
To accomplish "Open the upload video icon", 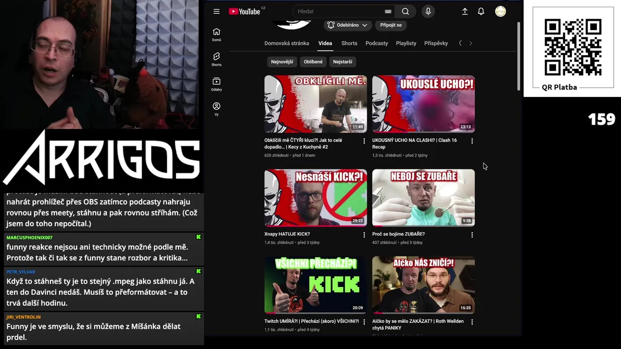I will [465, 12].
